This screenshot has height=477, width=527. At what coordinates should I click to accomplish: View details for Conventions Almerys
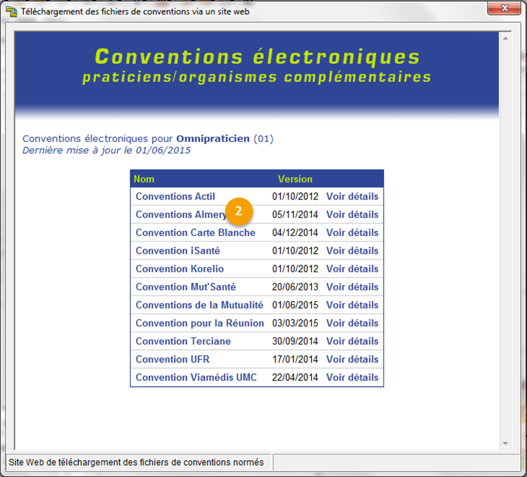pyautogui.click(x=353, y=215)
